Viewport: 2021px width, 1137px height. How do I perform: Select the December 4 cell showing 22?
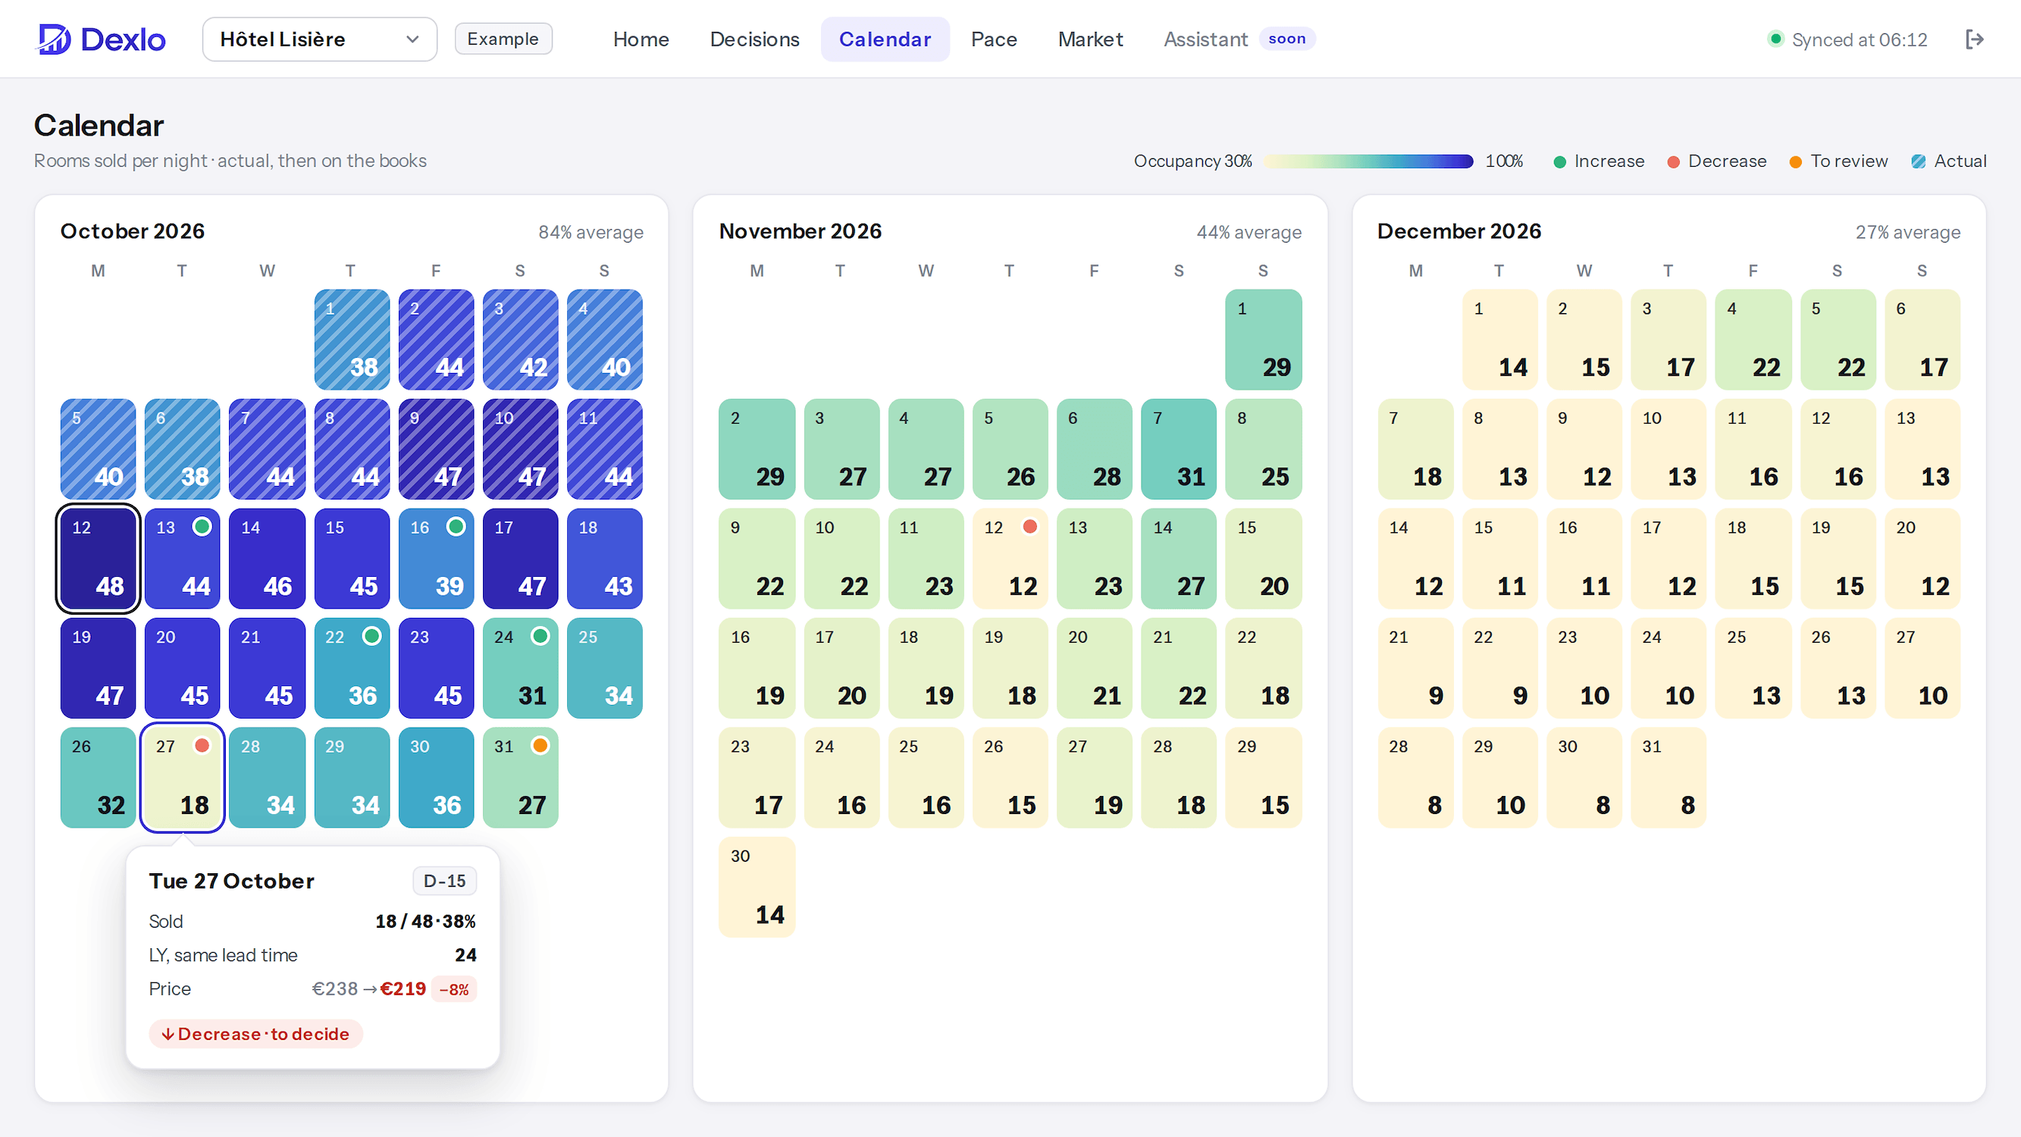pyautogui.click(x=1753, y=340)
